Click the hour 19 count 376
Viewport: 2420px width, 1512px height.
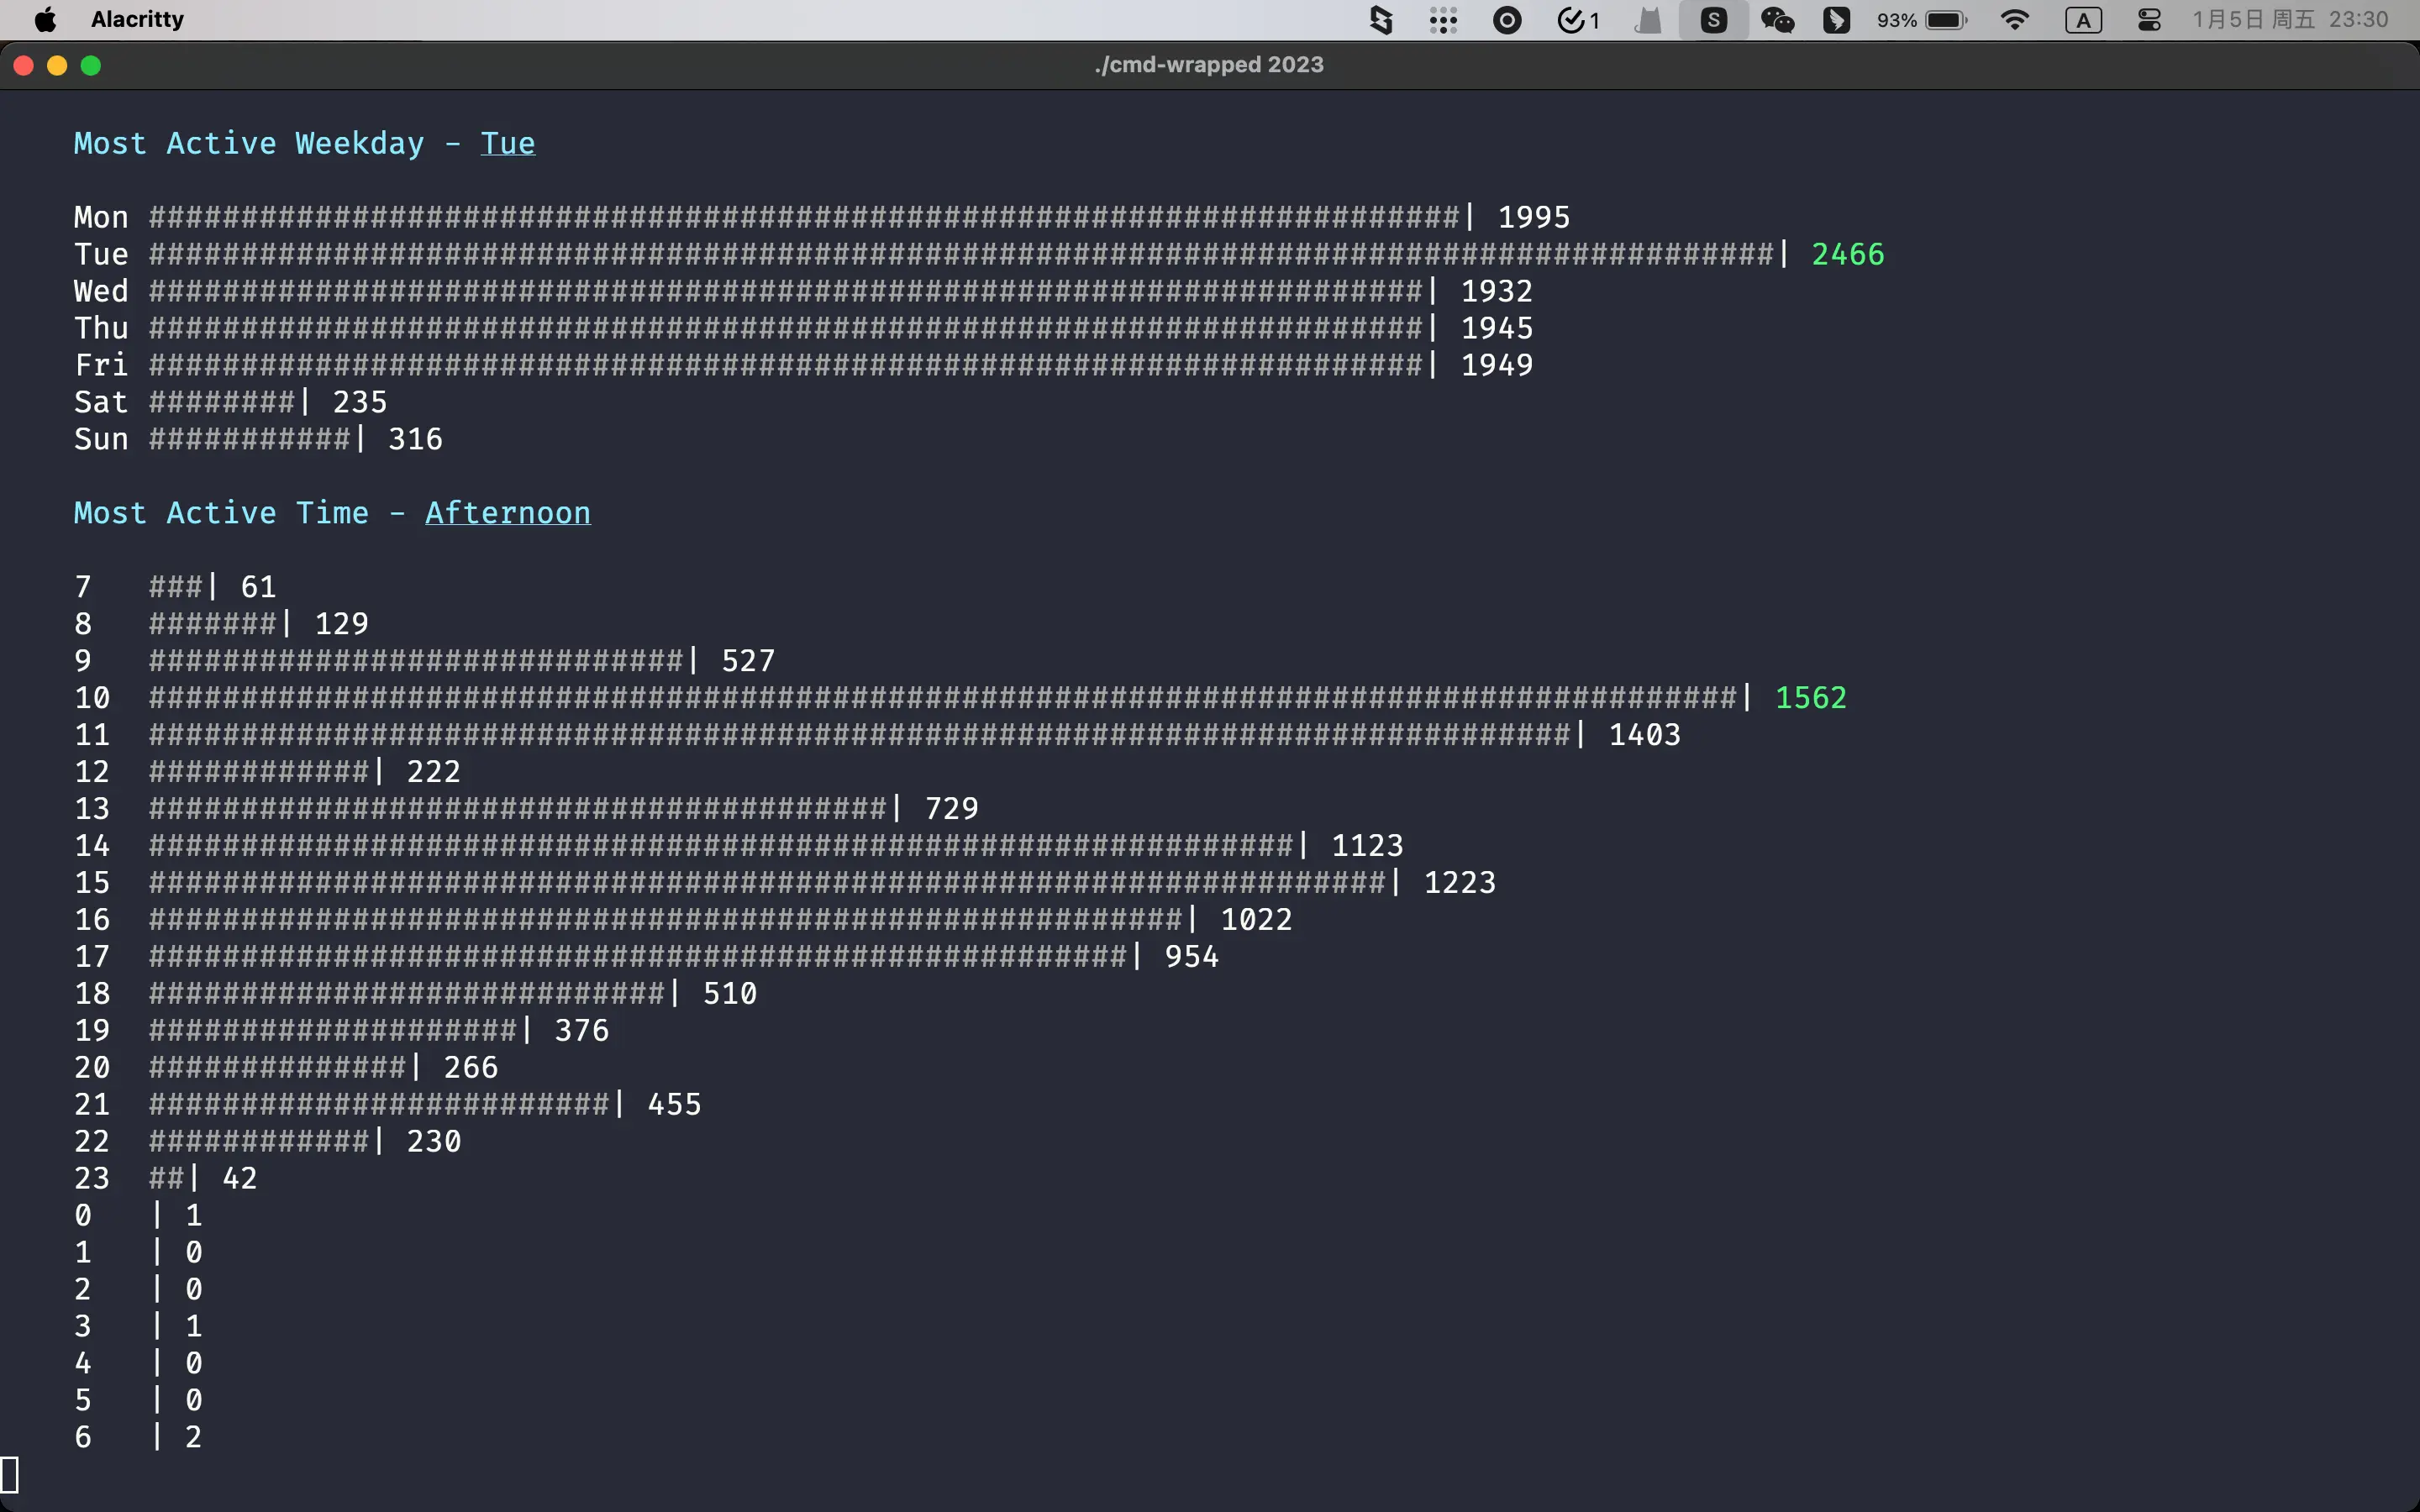[x=582, y=1031]
